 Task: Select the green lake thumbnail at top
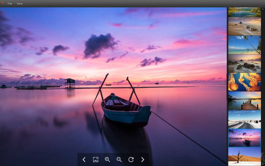point(244,12)
